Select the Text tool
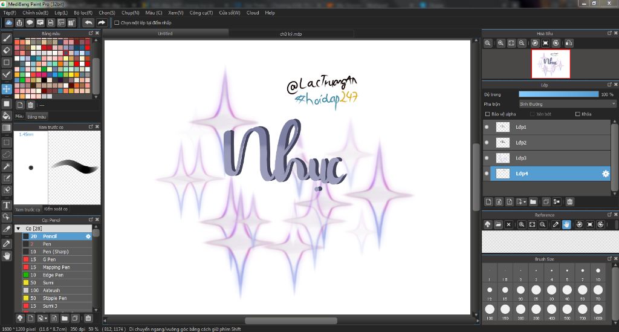The width and height of the screenshot is (619, 332). [7, 205]
